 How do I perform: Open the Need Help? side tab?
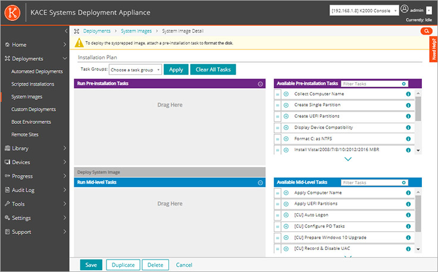point(433,49)
